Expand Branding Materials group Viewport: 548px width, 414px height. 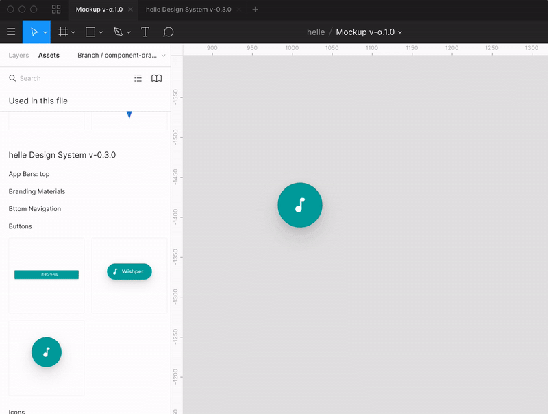[37, 192]
